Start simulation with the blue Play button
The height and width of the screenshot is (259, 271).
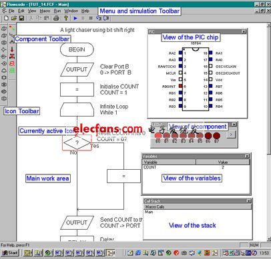coord(75,19)
